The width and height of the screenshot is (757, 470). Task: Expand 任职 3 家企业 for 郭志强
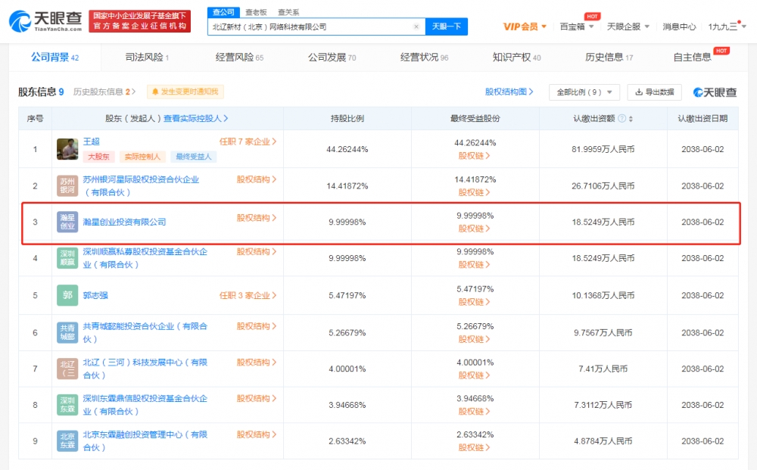click(248, 295)
